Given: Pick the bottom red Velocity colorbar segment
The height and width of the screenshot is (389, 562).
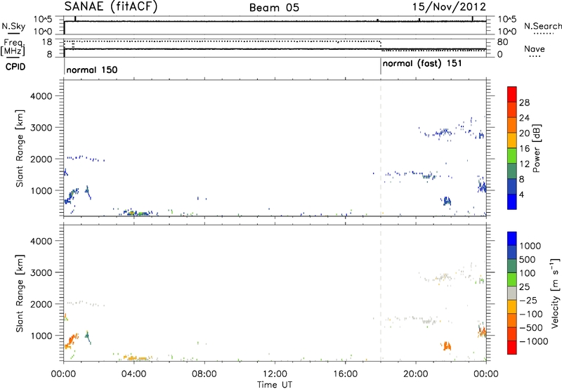Looking at the screenshot, I should pos(512,348).
